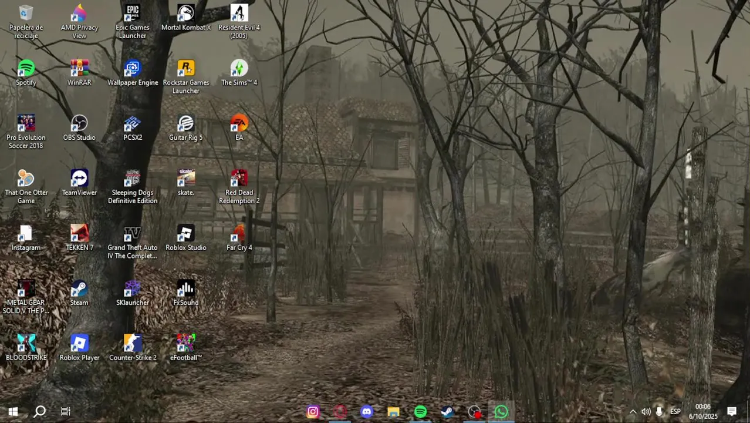Select That One Otter Game icon
This screenshot has height=423, width=750.
coord(26,187)
